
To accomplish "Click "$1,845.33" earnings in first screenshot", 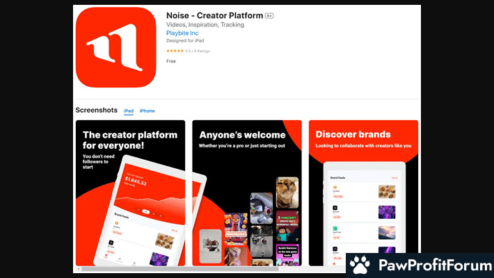I will coord(136,181).
